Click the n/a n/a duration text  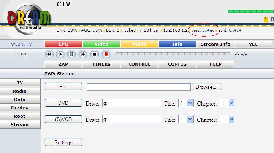240,54
